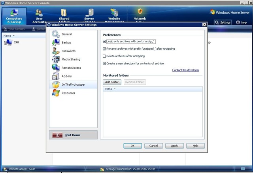Close the Windows Home Server Settings dialog

click(x=204, y=24)
